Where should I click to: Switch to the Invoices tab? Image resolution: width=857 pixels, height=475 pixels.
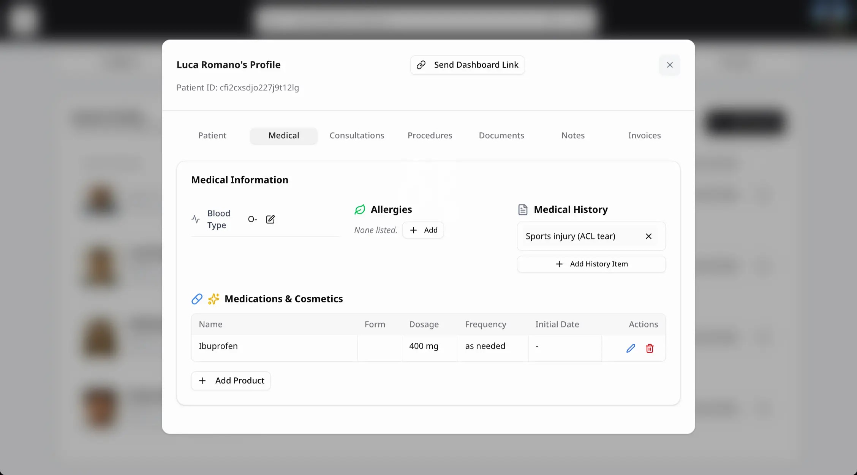click(644, 135)
